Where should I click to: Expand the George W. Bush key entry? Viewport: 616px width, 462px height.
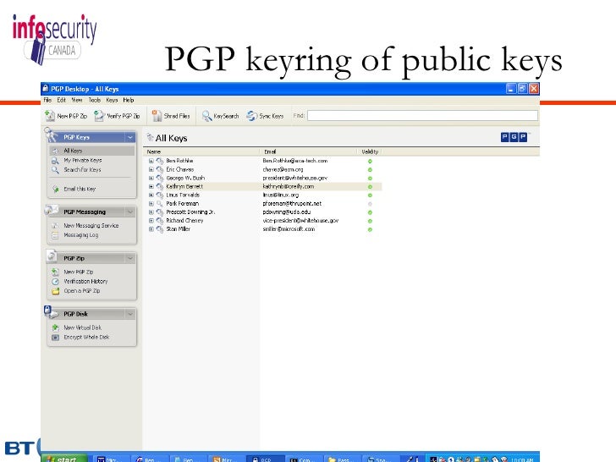click(x=151, y=178)
